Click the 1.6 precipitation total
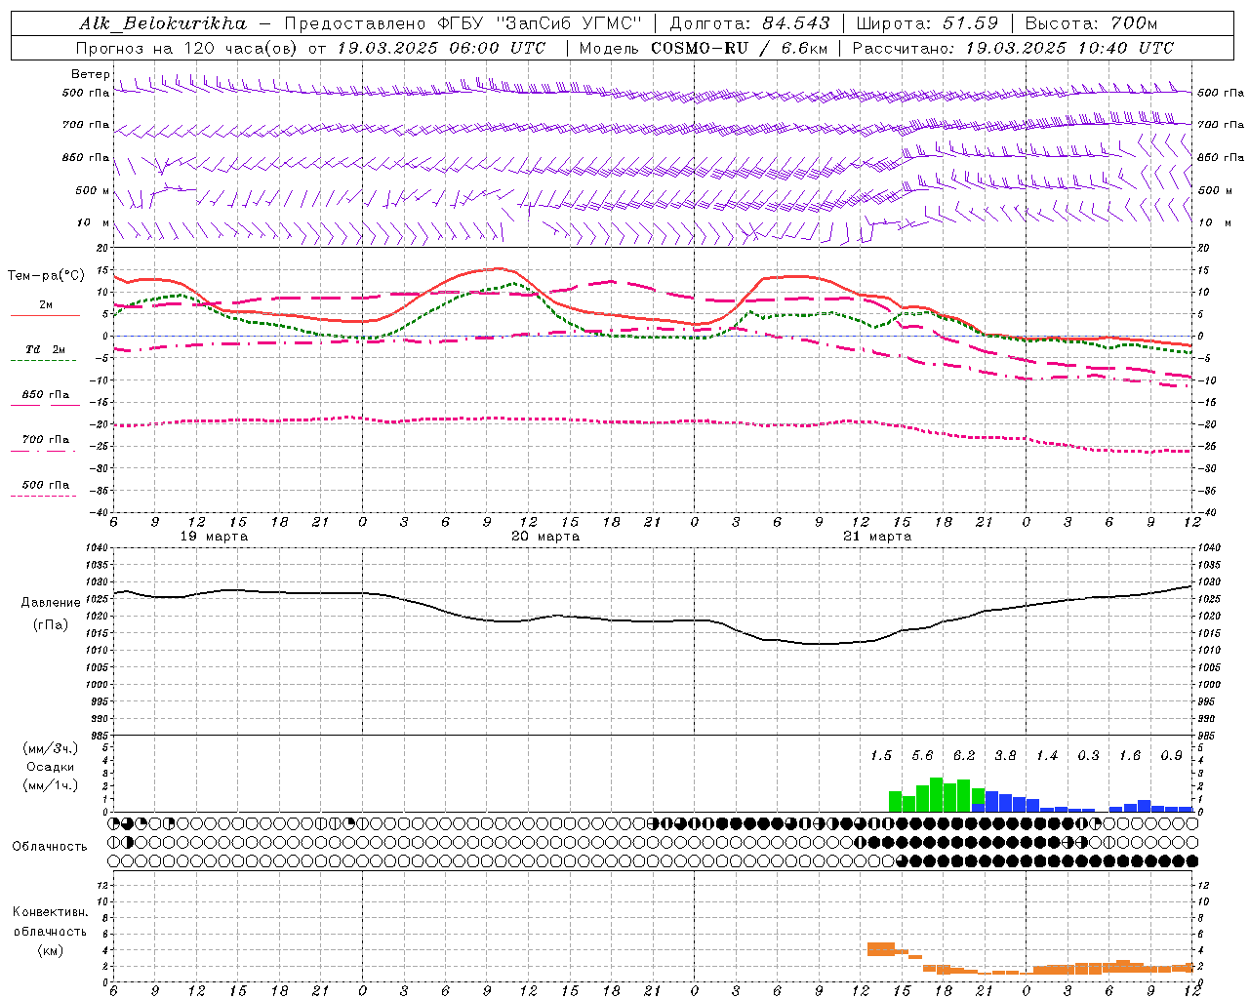1249x999 pixels. [x=1130, y=755]
